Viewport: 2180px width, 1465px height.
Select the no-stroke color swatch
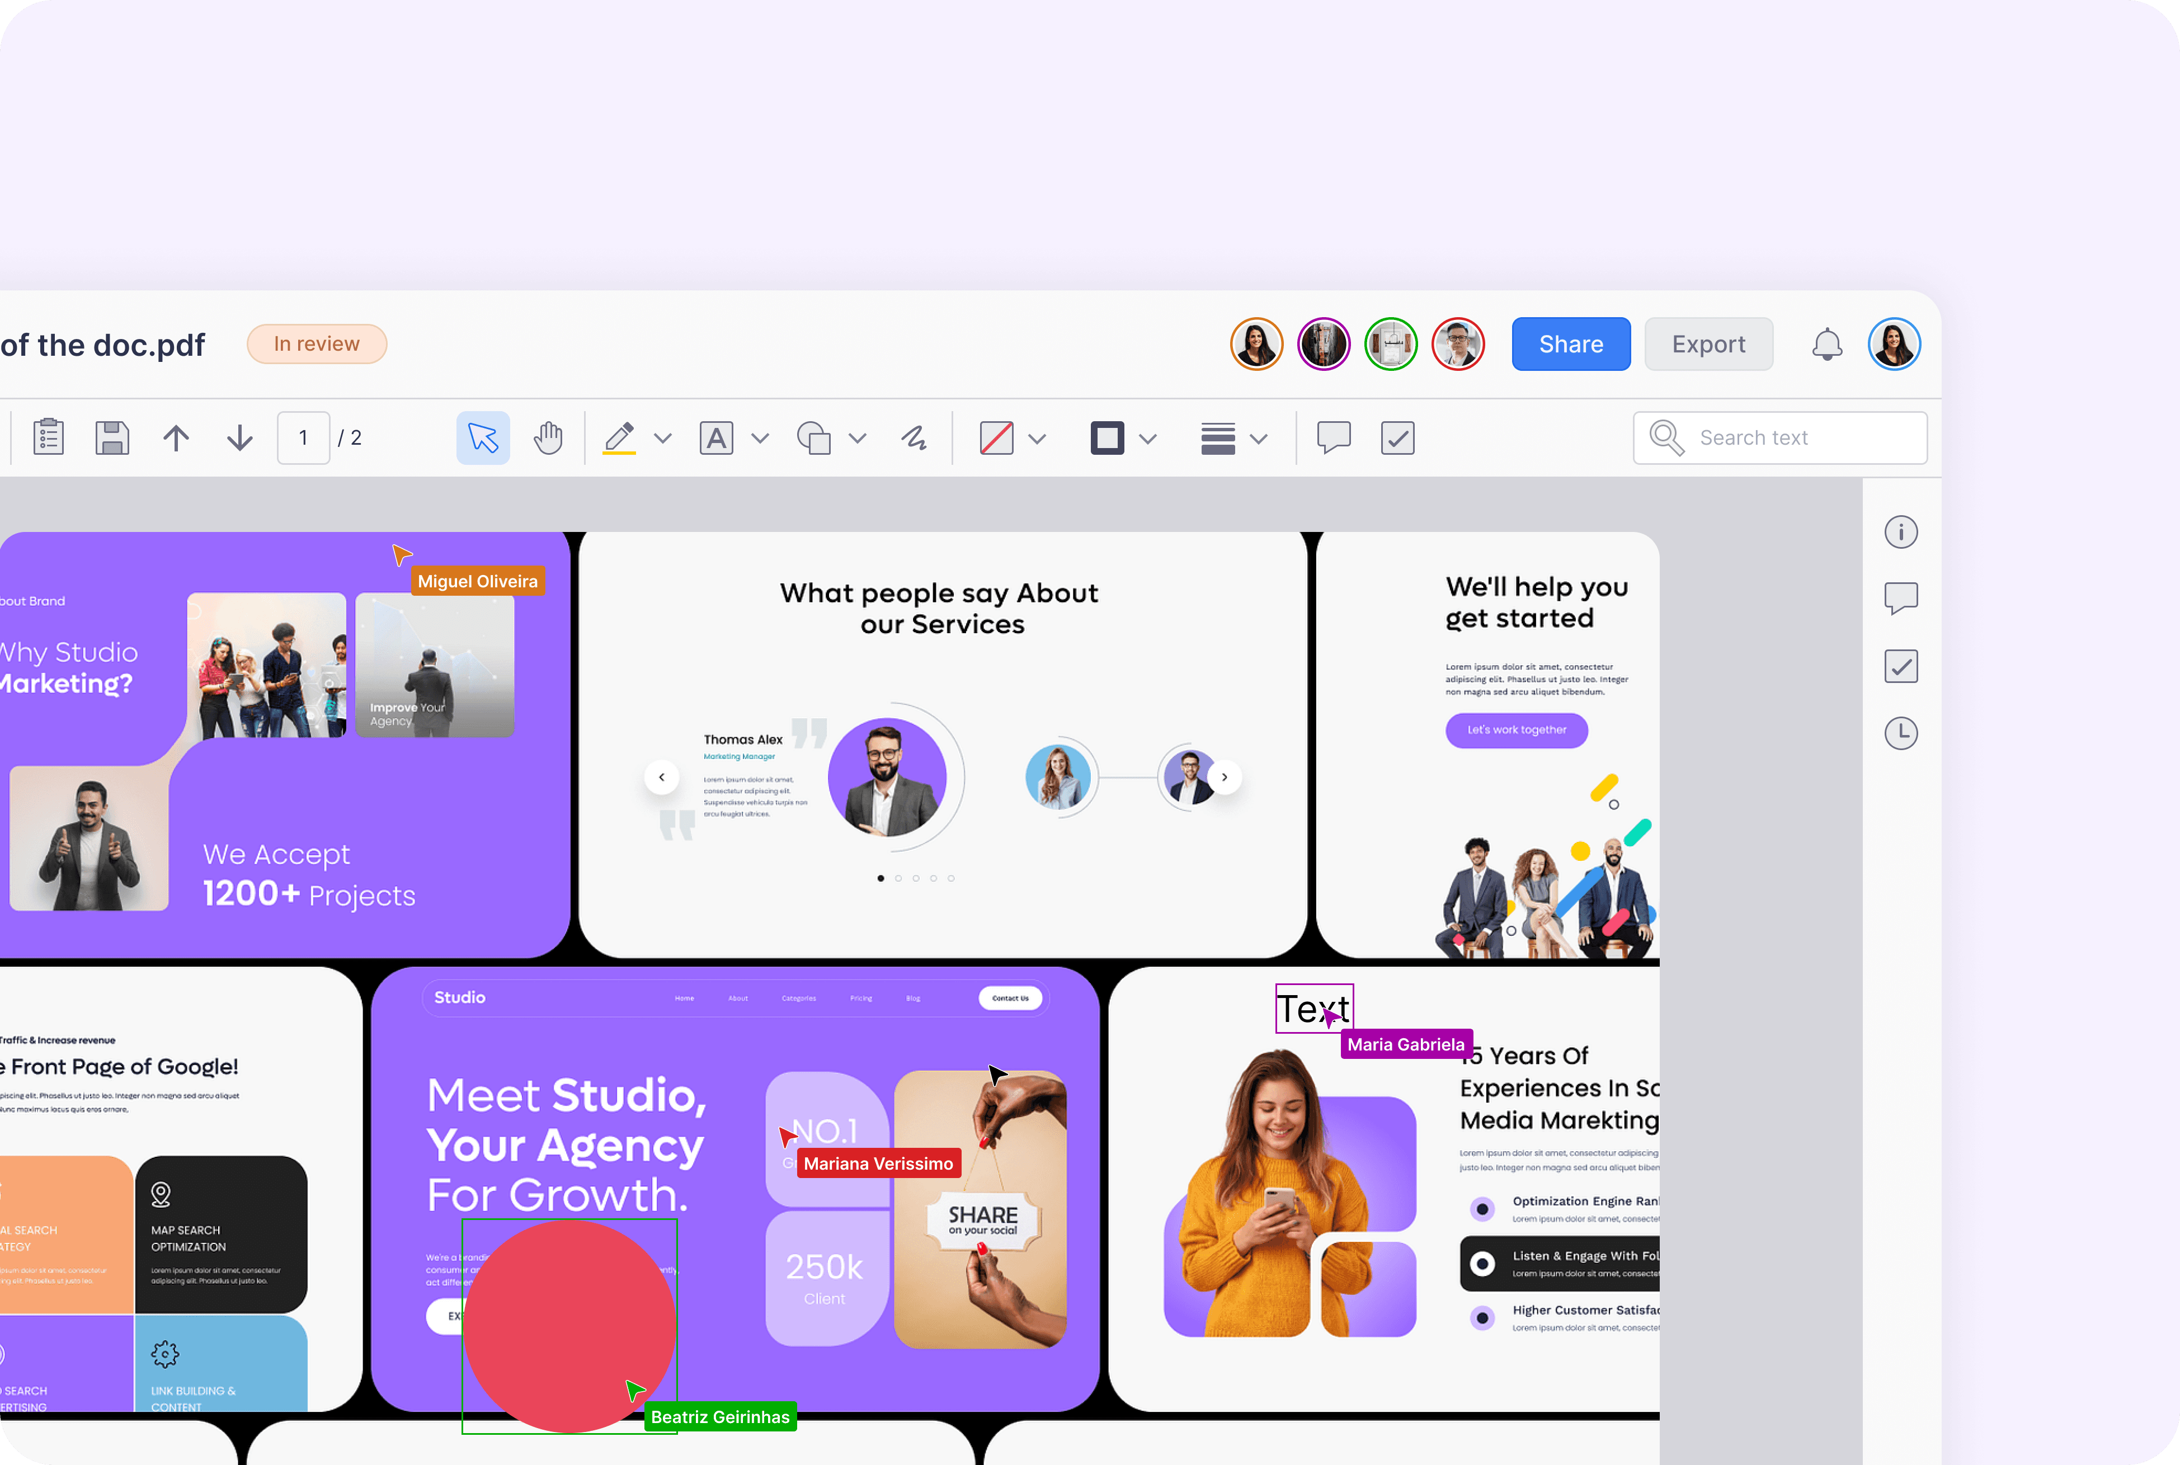pyautogui.click(x=997, y=437)
